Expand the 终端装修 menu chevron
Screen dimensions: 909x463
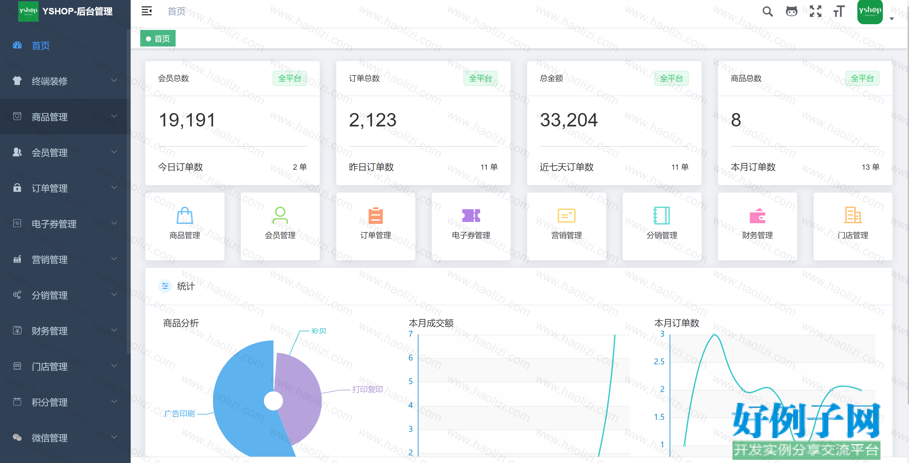coord(114,81)
